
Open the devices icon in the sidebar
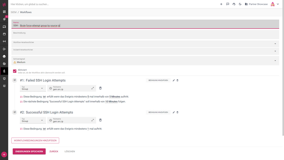(x=4, y=27)
